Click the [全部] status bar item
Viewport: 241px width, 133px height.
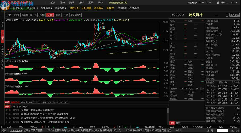(x=209, y=130)
